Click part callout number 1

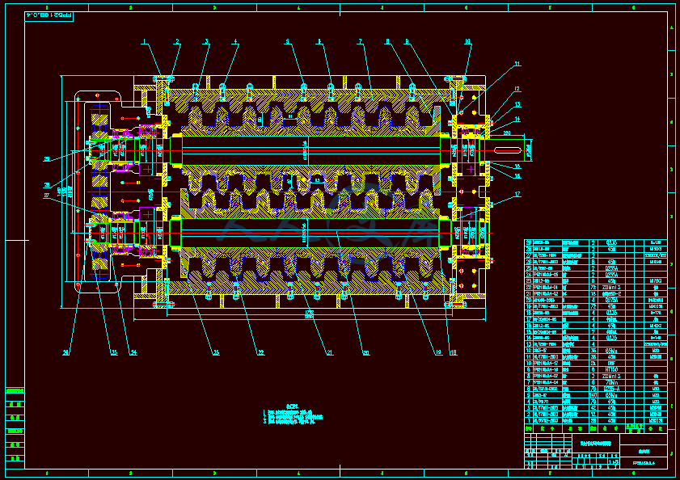pos(144,42)
